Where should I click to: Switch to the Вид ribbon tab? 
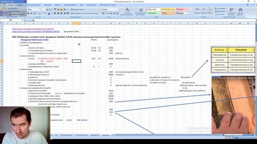[x=82, y=5]
